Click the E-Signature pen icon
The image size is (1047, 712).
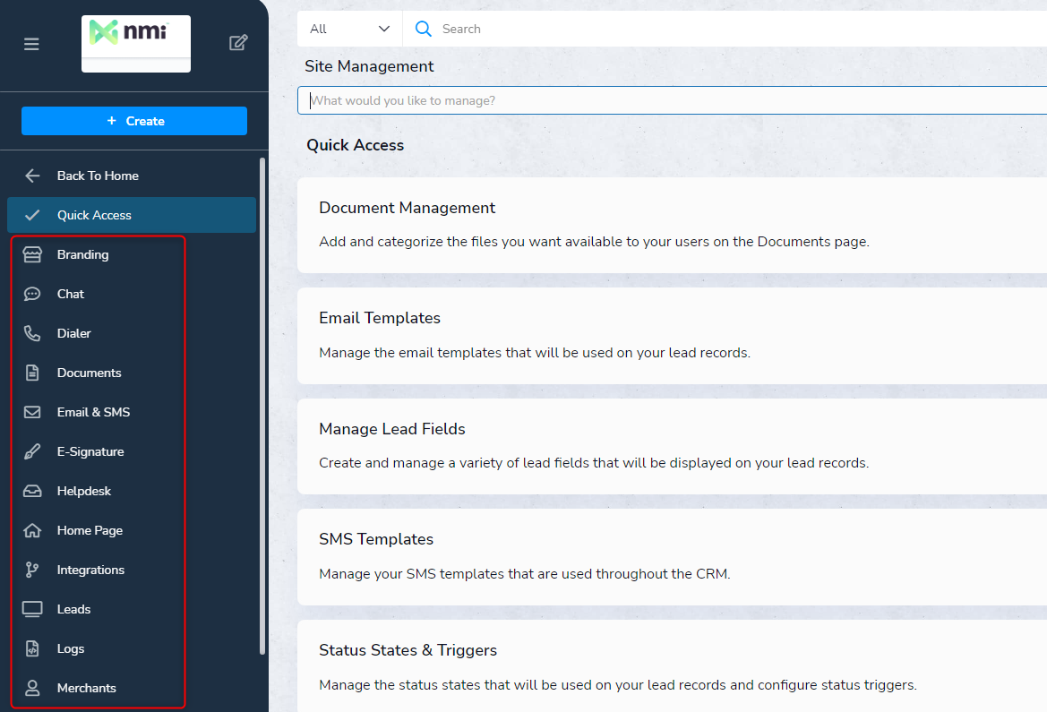click(32, 451)
